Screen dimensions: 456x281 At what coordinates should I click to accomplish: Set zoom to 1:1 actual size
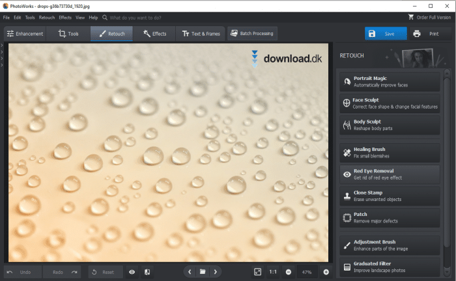click(x=273, y=271)
